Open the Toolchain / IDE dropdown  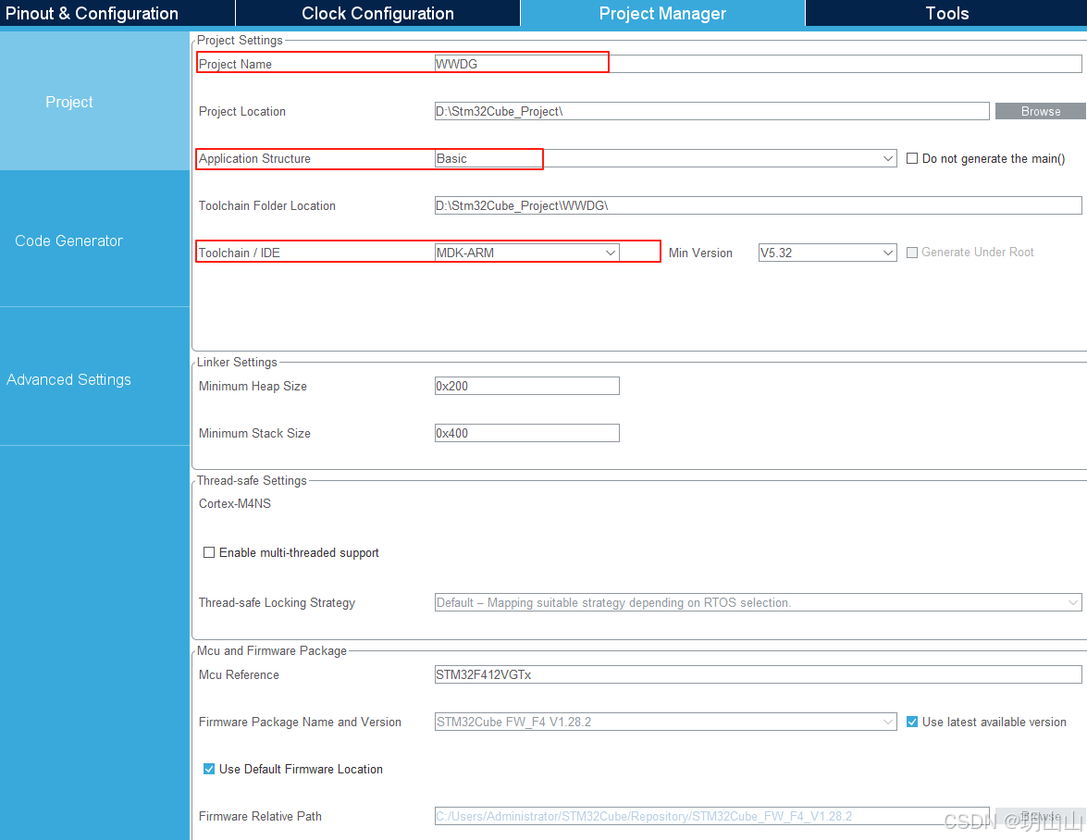coord(527,253)
